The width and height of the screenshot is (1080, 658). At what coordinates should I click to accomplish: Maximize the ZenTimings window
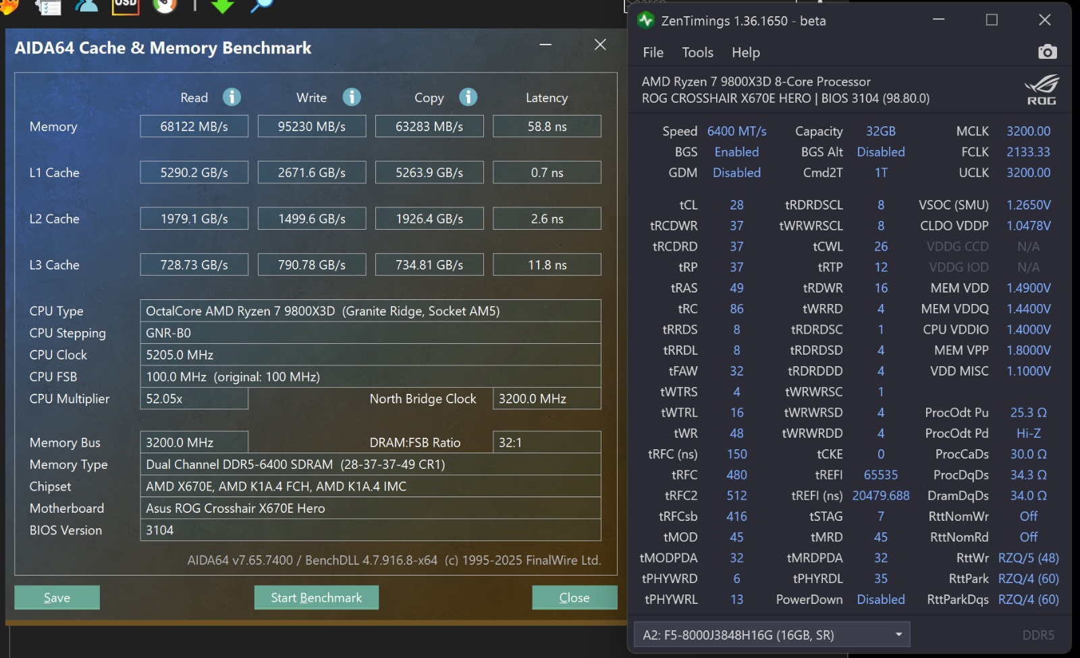coord(992,20)
